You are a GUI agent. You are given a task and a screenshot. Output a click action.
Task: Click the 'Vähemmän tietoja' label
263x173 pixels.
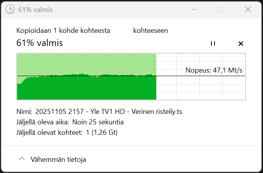pos(59,159)
